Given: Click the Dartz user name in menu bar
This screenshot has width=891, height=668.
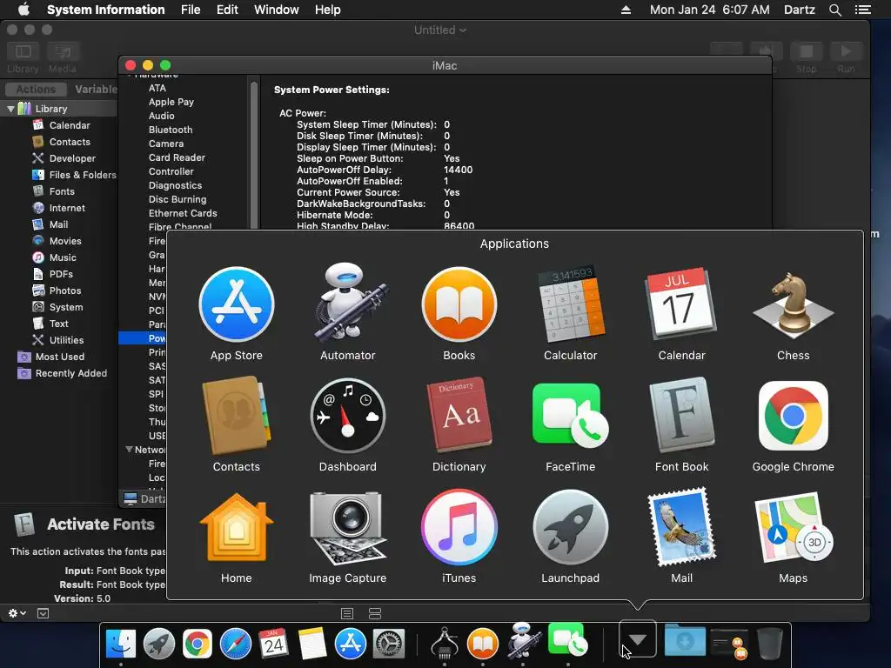Looking at the screenshot, I should (799, 10).
